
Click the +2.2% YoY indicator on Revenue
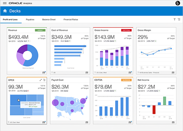(24, 41)
